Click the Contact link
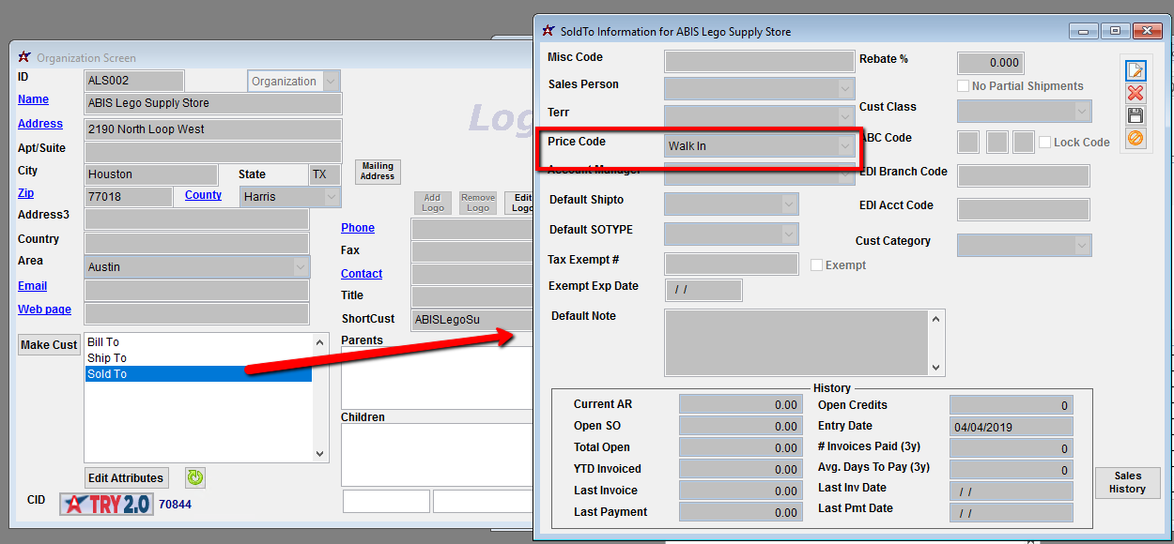The height and width of the screenshot is (544, 1174). click(362, 274)
